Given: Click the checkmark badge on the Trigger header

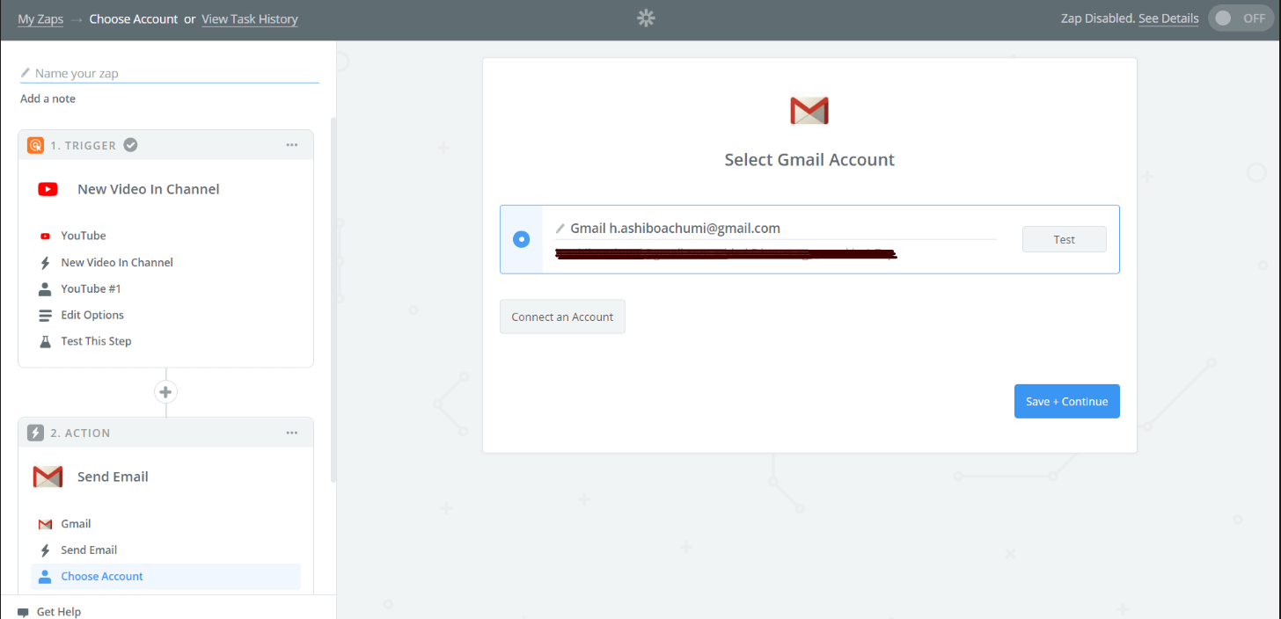Looking at the screenshot, I should click(x=130, y=144).
